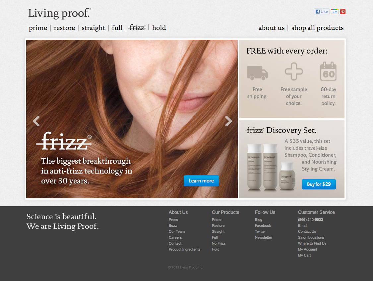373x281 pixels.
Task: Click the Pinterest pin icon
Action: (343, 12)
